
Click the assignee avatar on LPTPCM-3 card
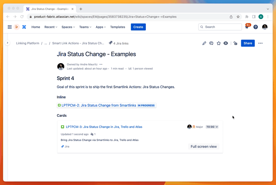(189, 127)
